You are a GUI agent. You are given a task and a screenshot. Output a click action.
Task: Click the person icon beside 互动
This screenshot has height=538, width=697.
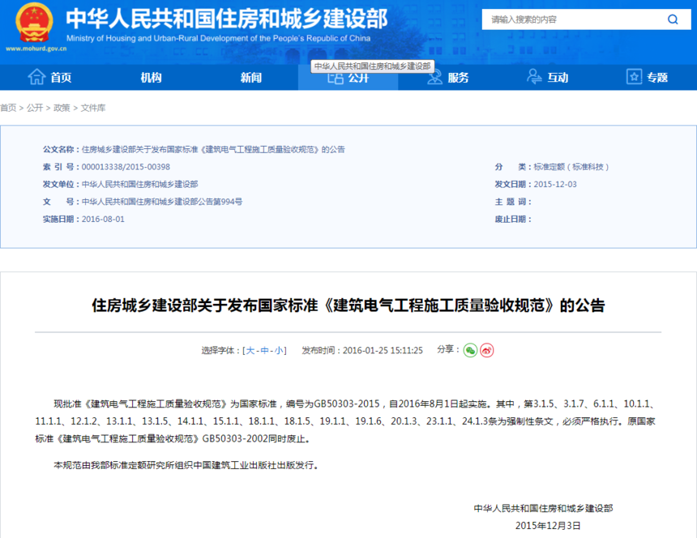click(x=534, y=77)
